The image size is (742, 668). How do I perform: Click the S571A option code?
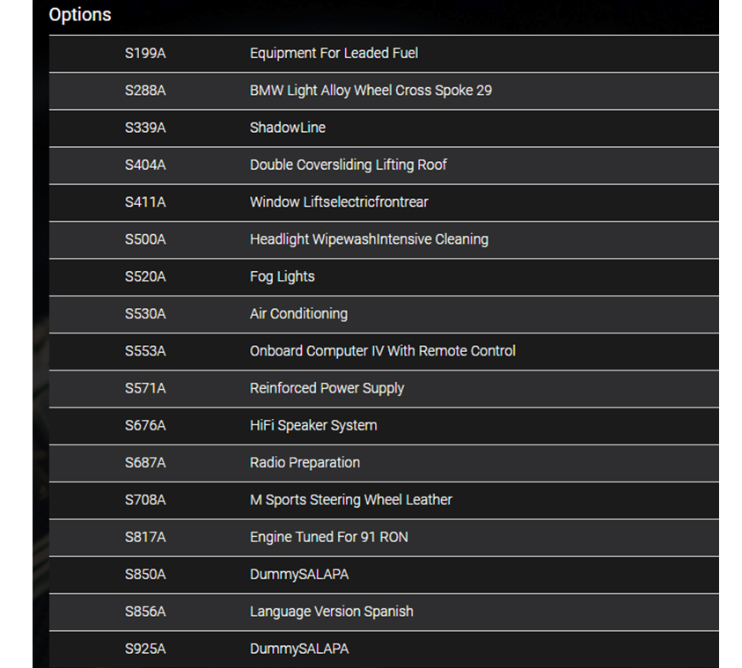[x=145, y=388]
